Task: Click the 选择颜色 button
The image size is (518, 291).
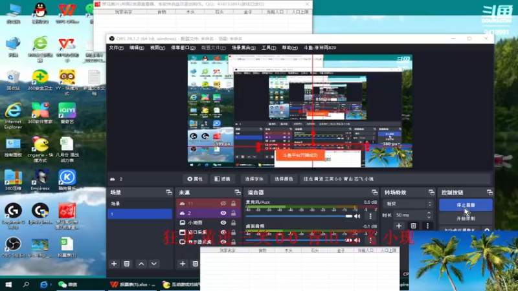Action: (x=284, y=179)
